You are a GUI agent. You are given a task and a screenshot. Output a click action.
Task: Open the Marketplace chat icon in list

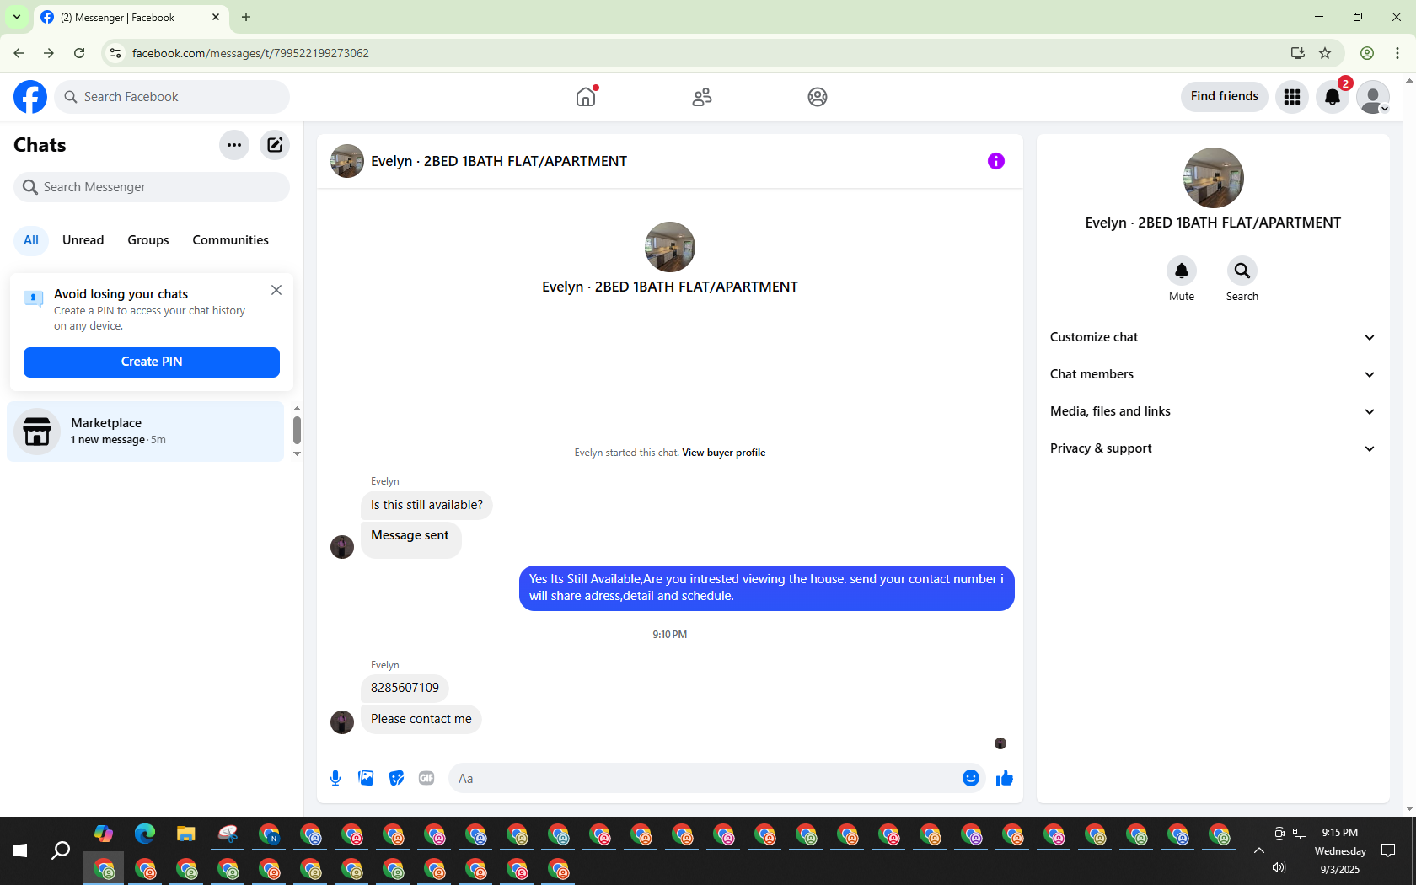pyautogui.click(x=37, y=432)
